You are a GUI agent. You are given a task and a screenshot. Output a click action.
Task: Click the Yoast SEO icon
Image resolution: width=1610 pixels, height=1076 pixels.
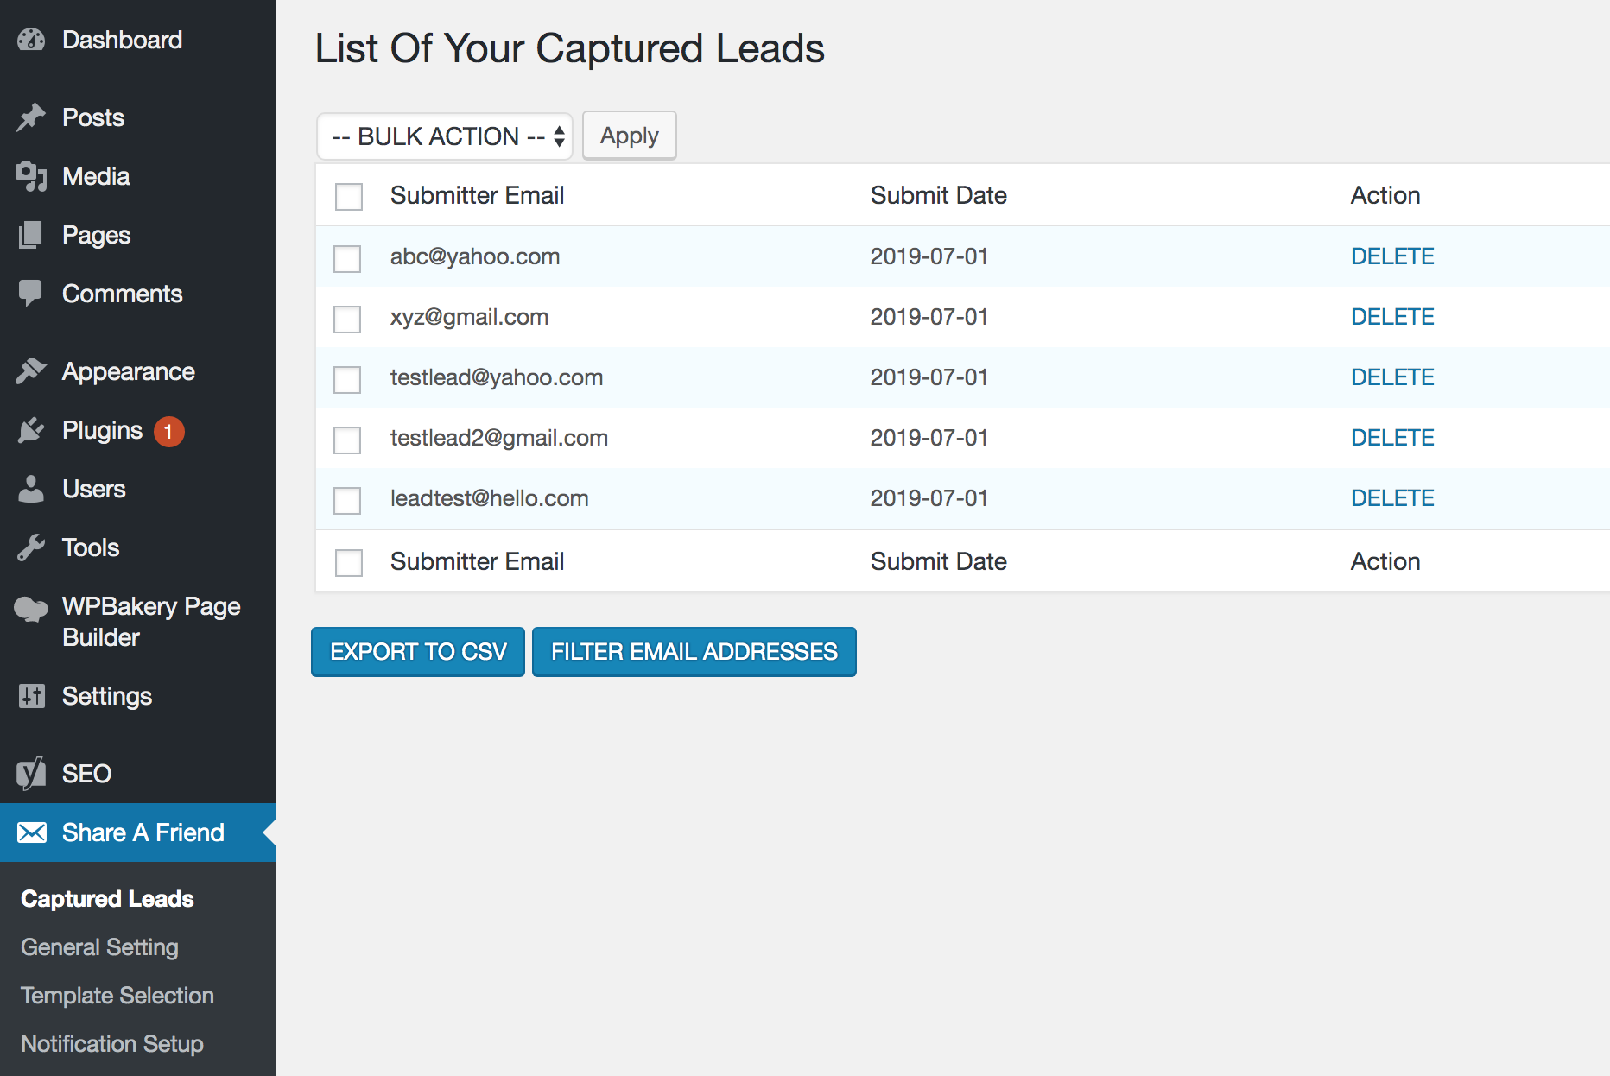click(x=31, y=774)
